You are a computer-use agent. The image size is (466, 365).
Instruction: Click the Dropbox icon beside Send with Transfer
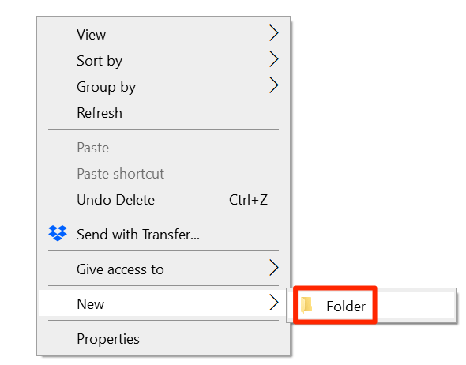tap(58, 233)
